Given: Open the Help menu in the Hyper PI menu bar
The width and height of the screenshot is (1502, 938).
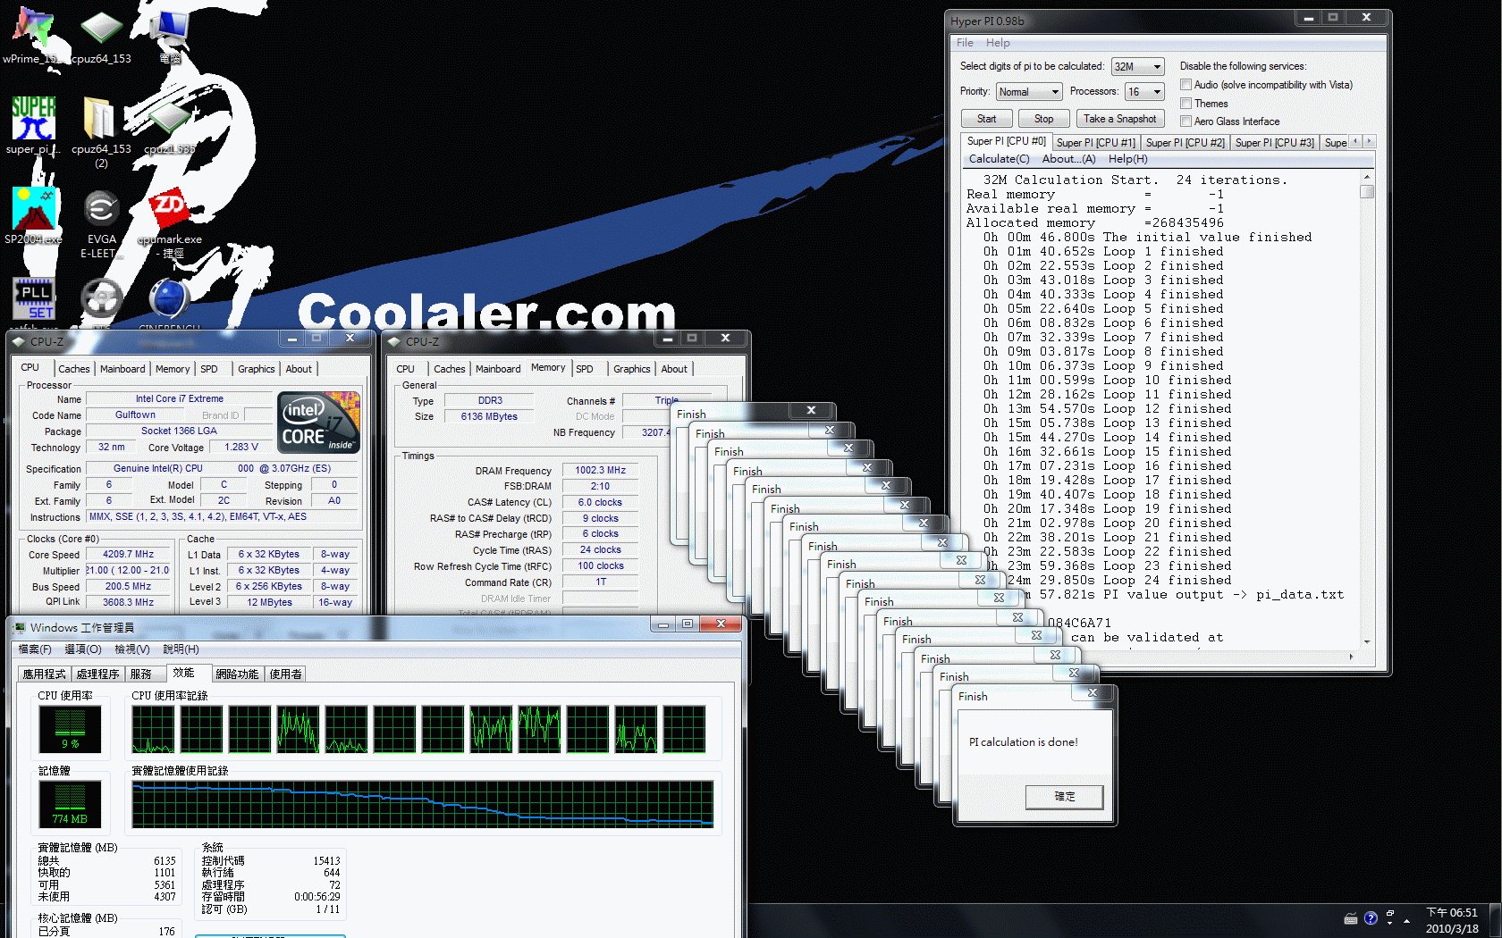Looking at the screenshot, I should [998, 43].
